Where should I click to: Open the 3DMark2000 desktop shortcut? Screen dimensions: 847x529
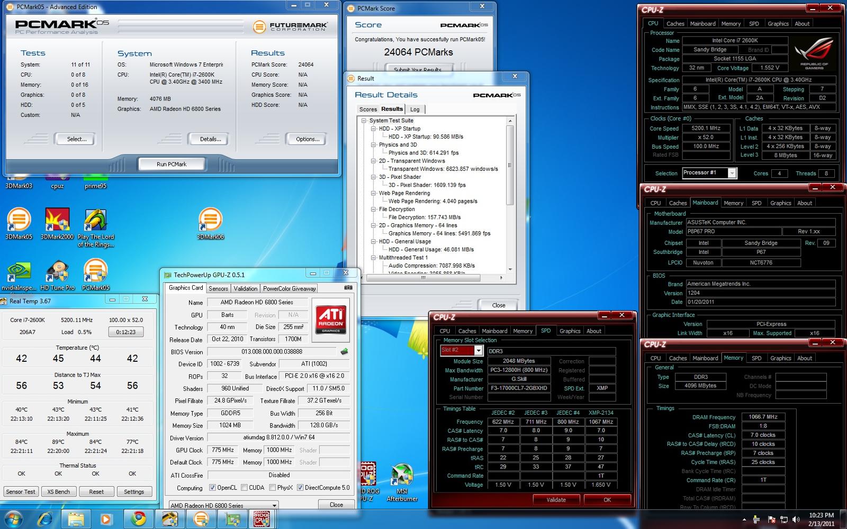57,224
